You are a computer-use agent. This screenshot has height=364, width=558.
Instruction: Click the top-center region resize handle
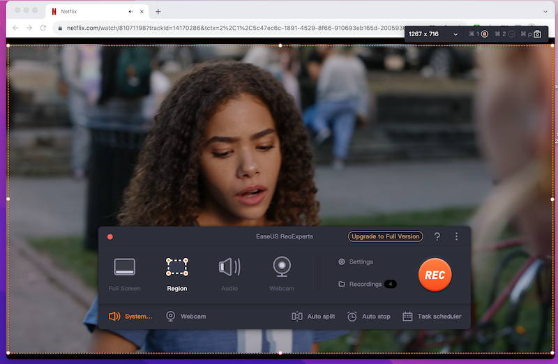click(280, 45)
